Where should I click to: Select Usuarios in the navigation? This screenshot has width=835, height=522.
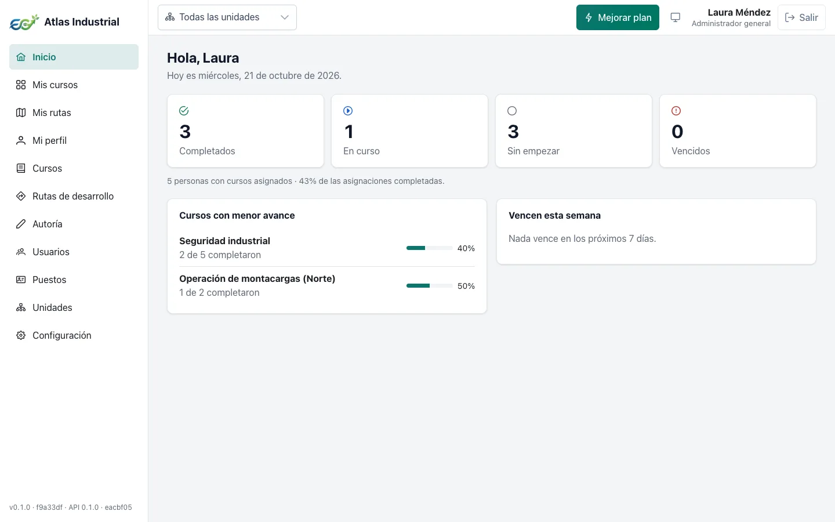[x=74, y=252]
